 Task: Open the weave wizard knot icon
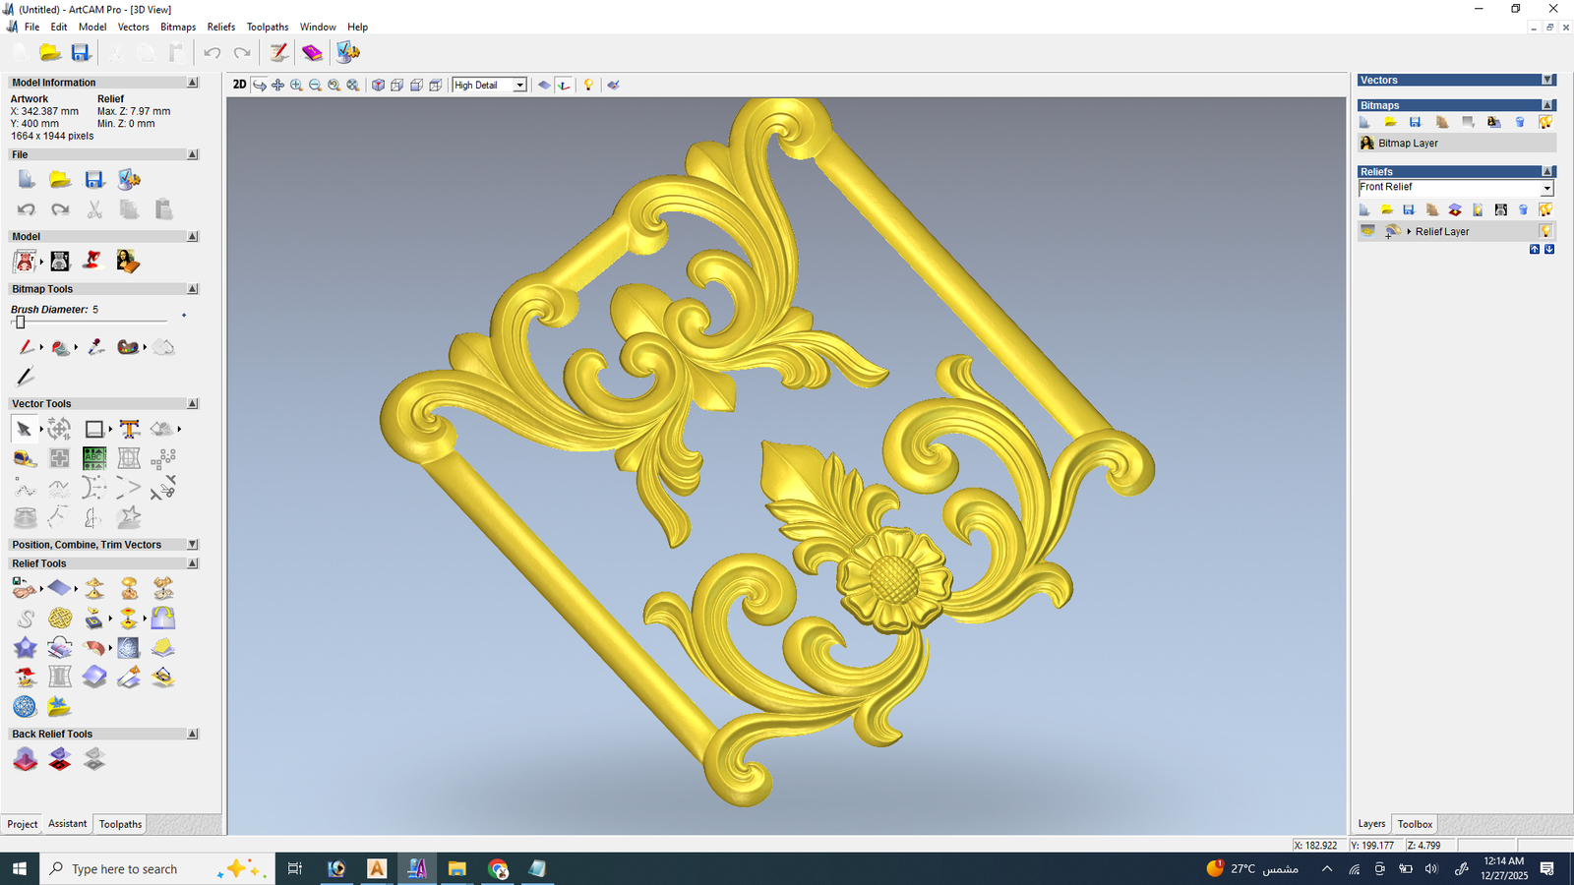click(60, 618)
